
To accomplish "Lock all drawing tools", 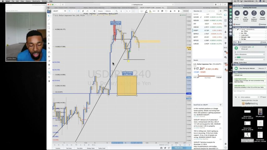I will point(49,65).
